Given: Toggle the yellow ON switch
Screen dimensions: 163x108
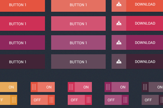Looking at the screenshot, I should click(8, 87).
